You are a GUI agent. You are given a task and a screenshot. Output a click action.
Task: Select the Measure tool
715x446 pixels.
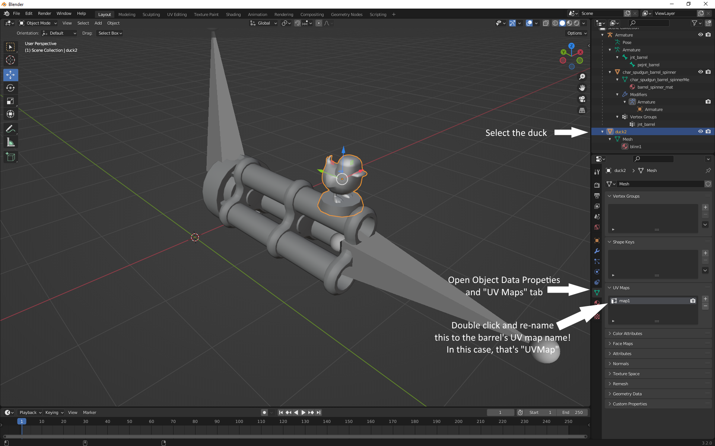point(10,142)
